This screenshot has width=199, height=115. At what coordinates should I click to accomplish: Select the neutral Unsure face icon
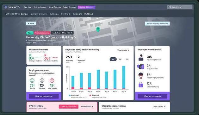pyautogui.click(x=42, y=80)
